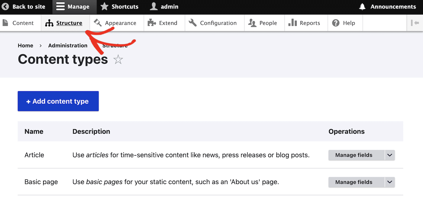Go to Administration via breadcrumb link
This screenshot has height=211, width=423.
point(67,45)
